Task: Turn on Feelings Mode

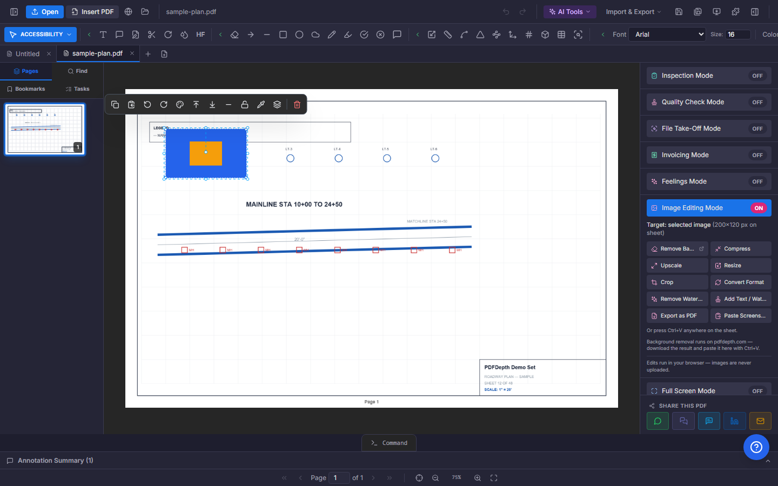Action: click(709, 181)
